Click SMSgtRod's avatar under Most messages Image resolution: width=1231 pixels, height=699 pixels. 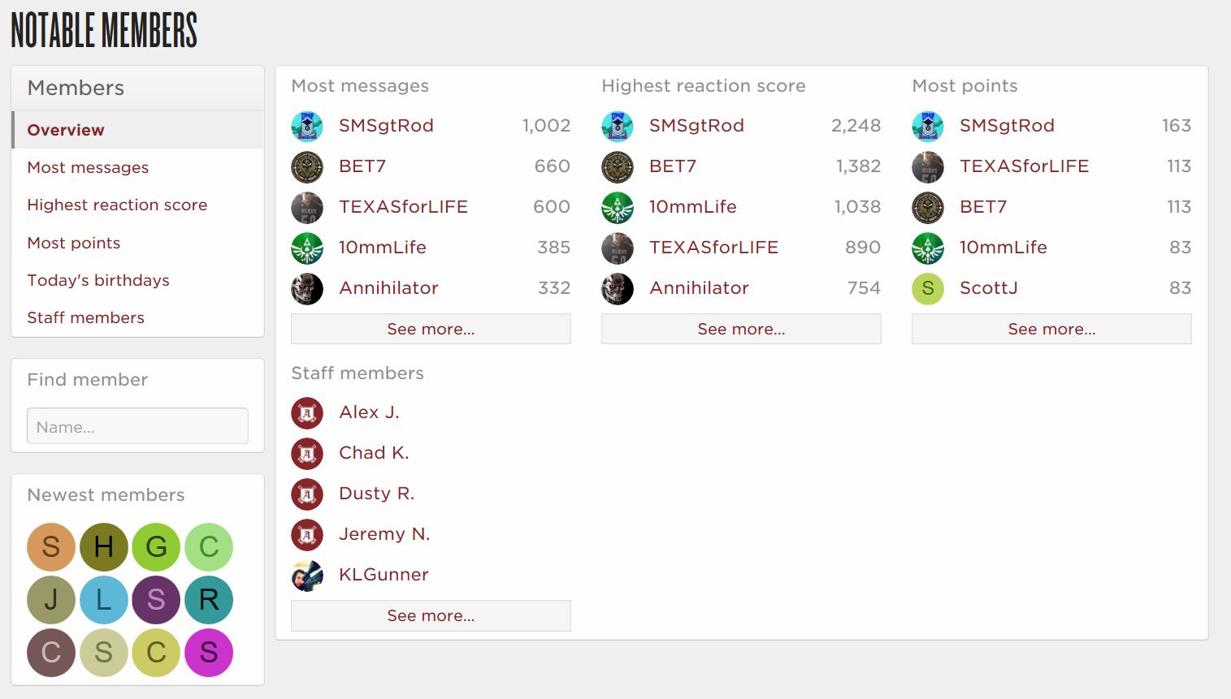coord(307,126)
